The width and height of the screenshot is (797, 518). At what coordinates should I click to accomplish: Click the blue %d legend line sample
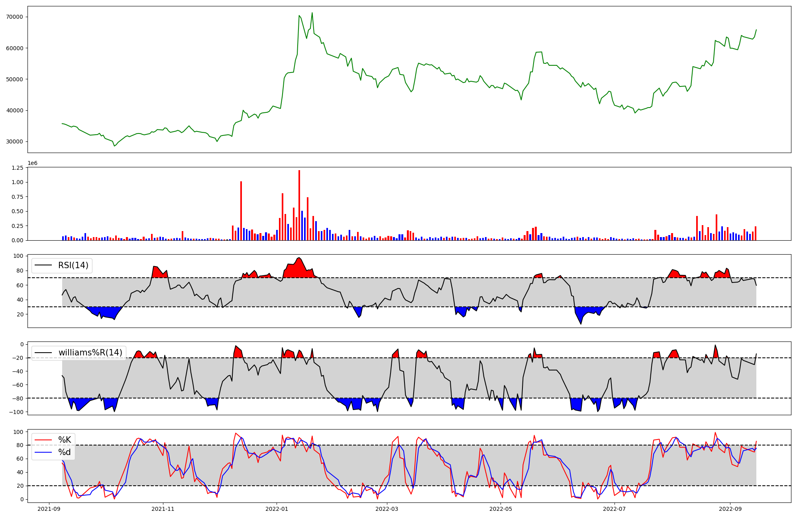43,452
